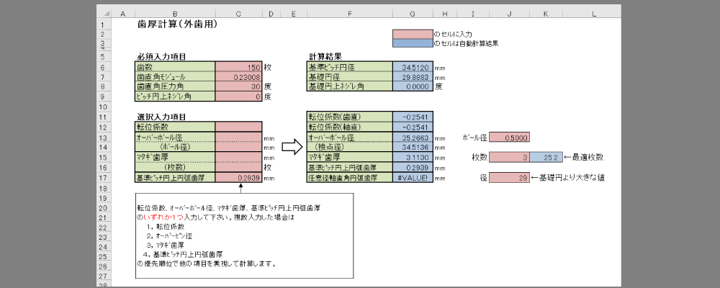This screenshot has width=720, height=288.
Task: Select the pink input legend swatch cell
Action: 412,34
